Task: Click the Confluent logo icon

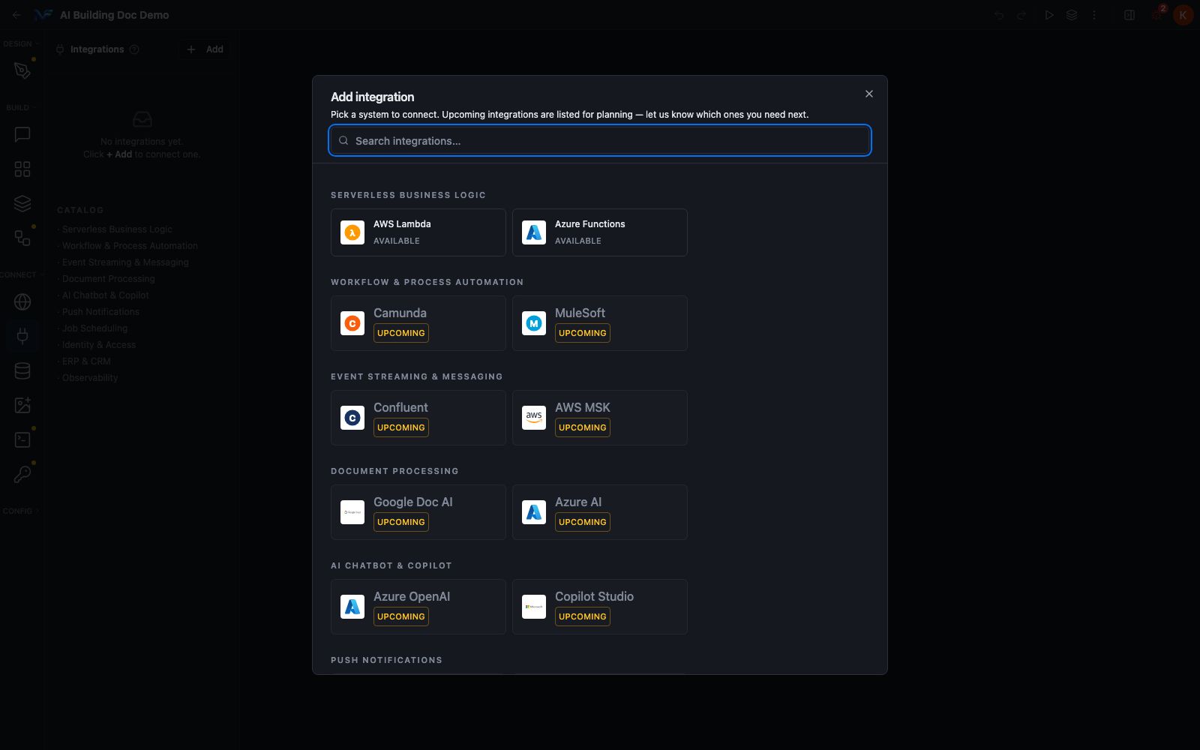Action: pos(352,418)
